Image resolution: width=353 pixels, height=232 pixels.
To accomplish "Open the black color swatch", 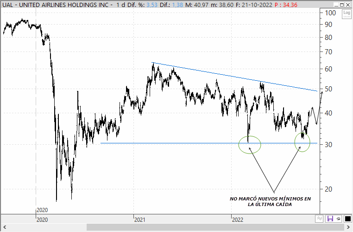I will [x=347, y=219].
